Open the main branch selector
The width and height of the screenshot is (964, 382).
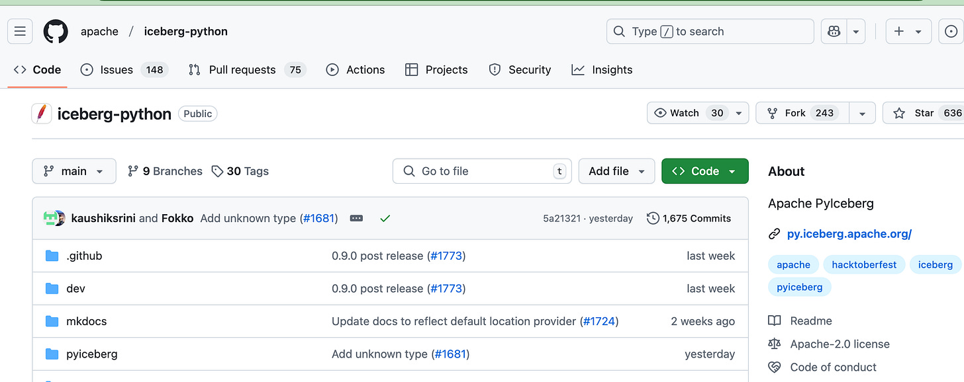point(74,171)
